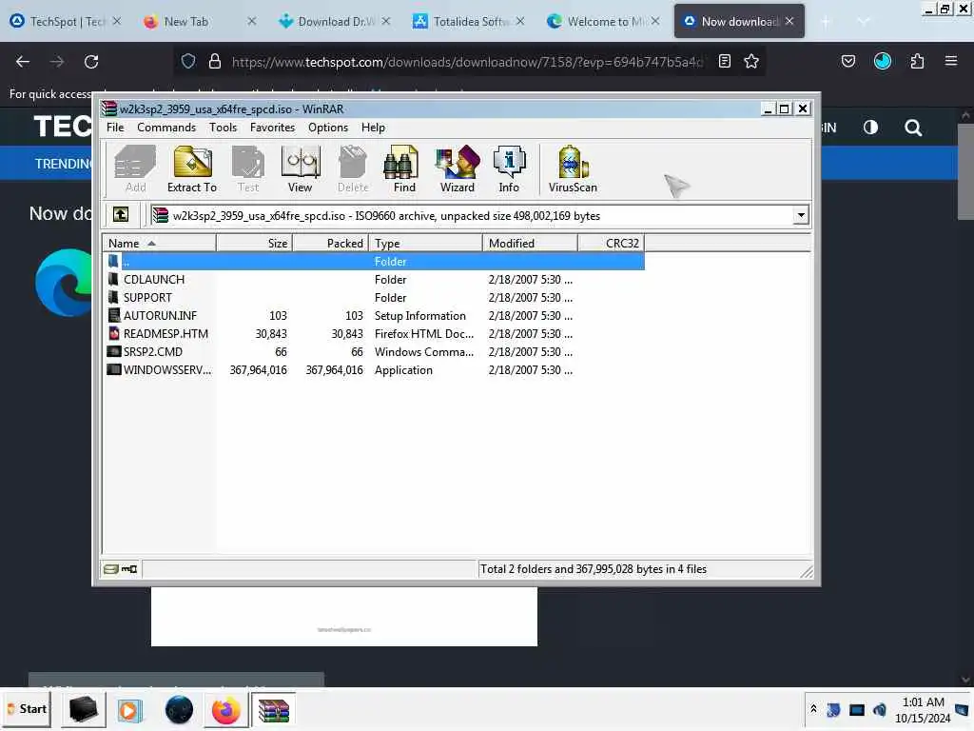
Task: Sort file list by CRC32 column
Action: (612, 243)
